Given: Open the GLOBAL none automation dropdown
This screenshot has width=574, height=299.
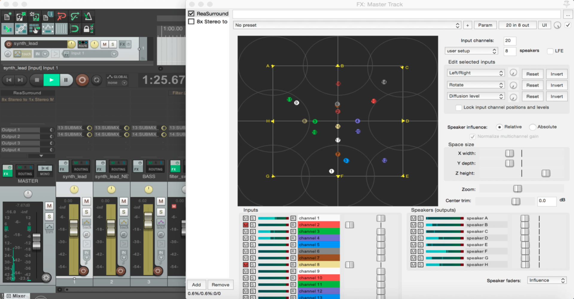Looking at the screenshot, I should click(x=117, y=83).
